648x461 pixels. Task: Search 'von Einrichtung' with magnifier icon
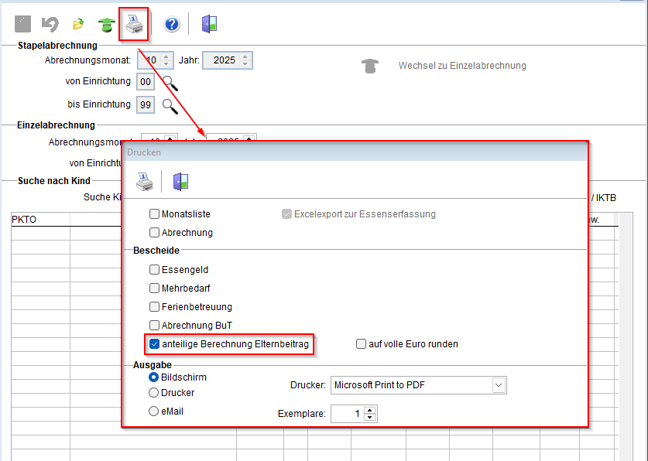click(x=170, y=82)
